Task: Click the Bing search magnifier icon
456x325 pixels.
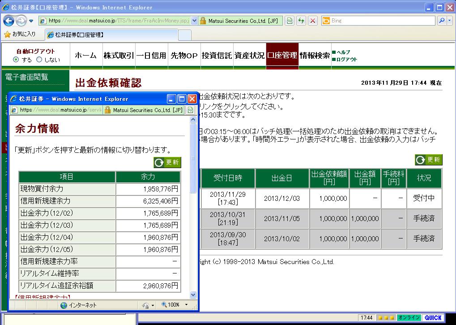Action: coord(441,21)
